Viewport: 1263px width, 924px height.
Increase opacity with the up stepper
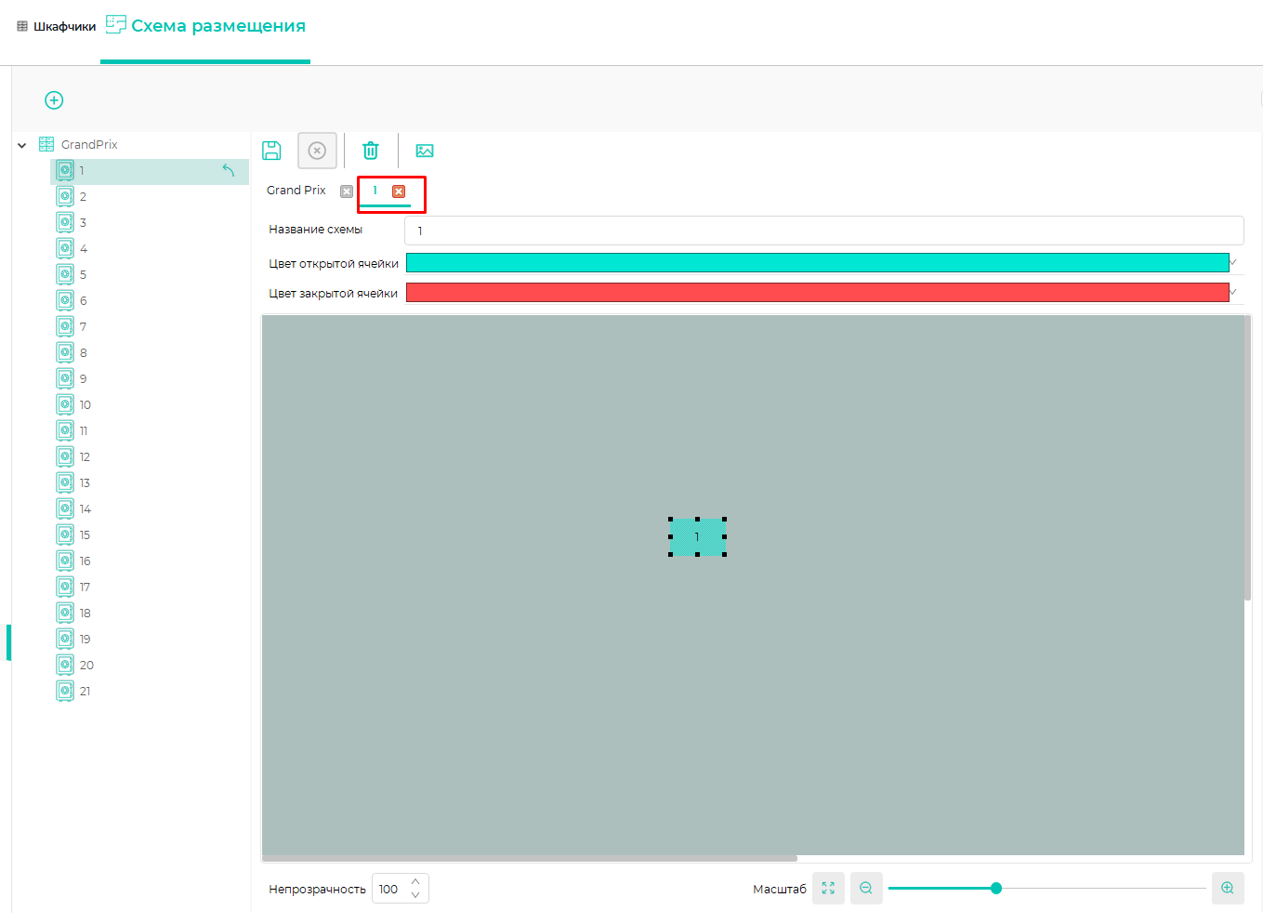(x=415, y=881)
